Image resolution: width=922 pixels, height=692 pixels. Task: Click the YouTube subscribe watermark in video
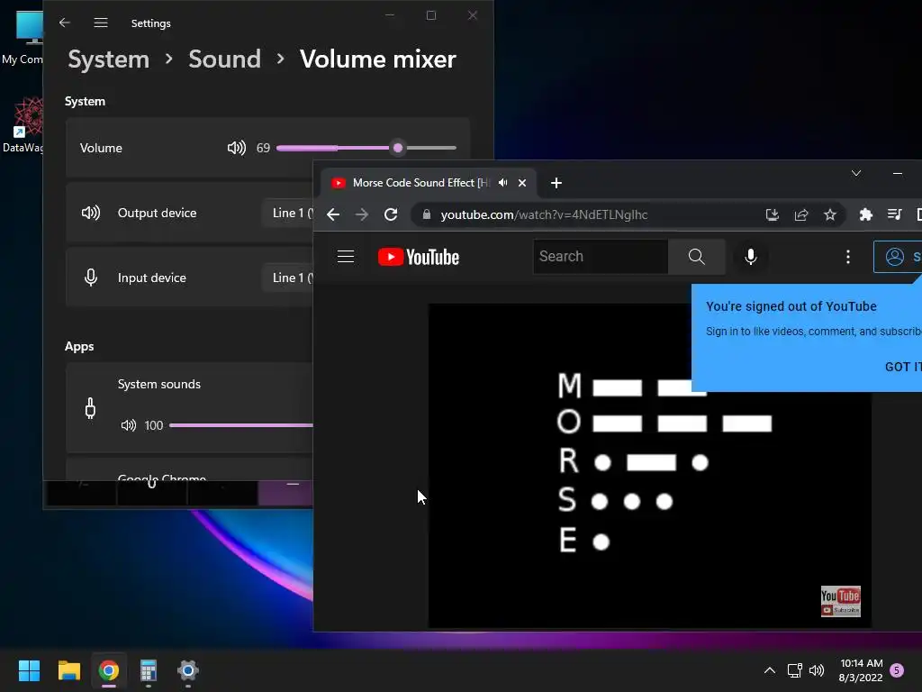pyautogui.click(x=840, y=601)
